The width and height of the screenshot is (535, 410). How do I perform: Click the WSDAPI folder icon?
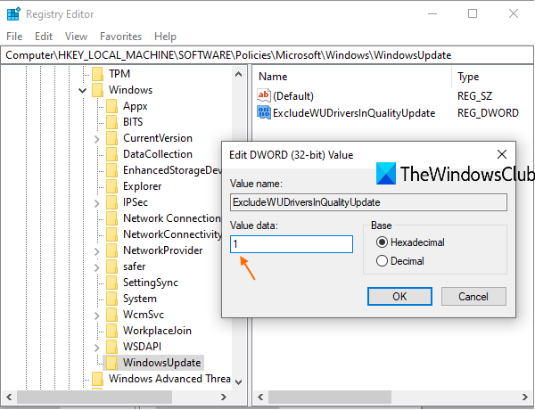(x=111, y=347)
